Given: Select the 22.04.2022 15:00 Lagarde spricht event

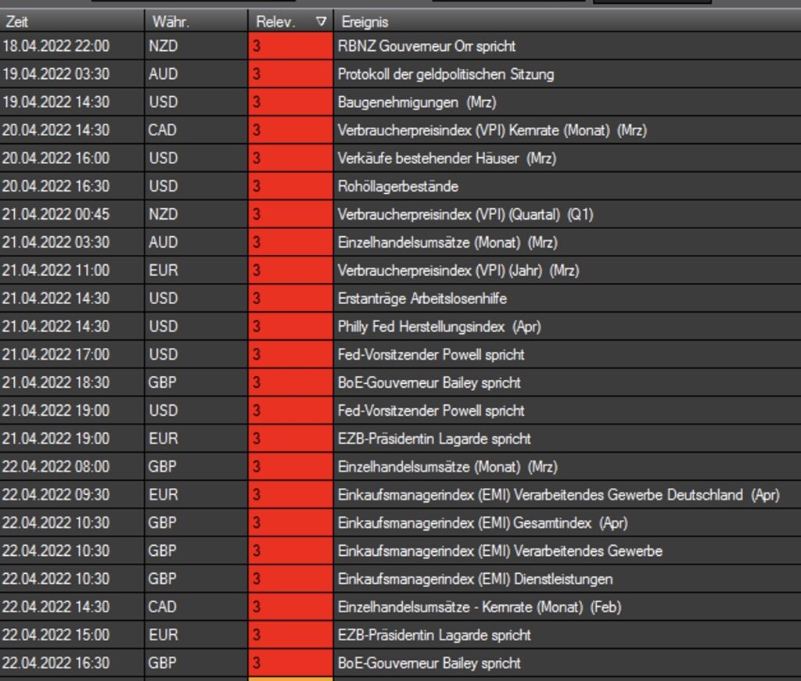Looking at the screenshot, I should pos(434,635).
